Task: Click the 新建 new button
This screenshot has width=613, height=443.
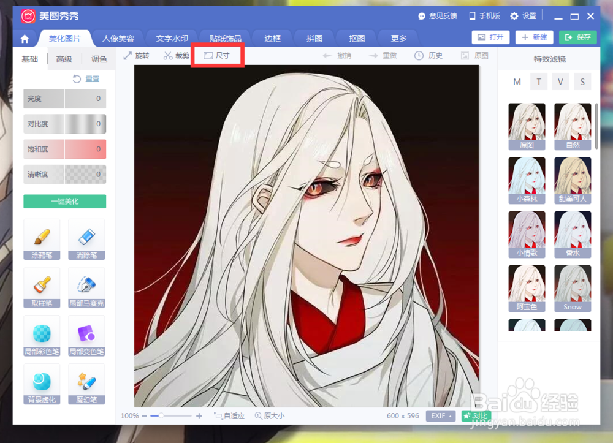Action: click(x=535, y=37)
